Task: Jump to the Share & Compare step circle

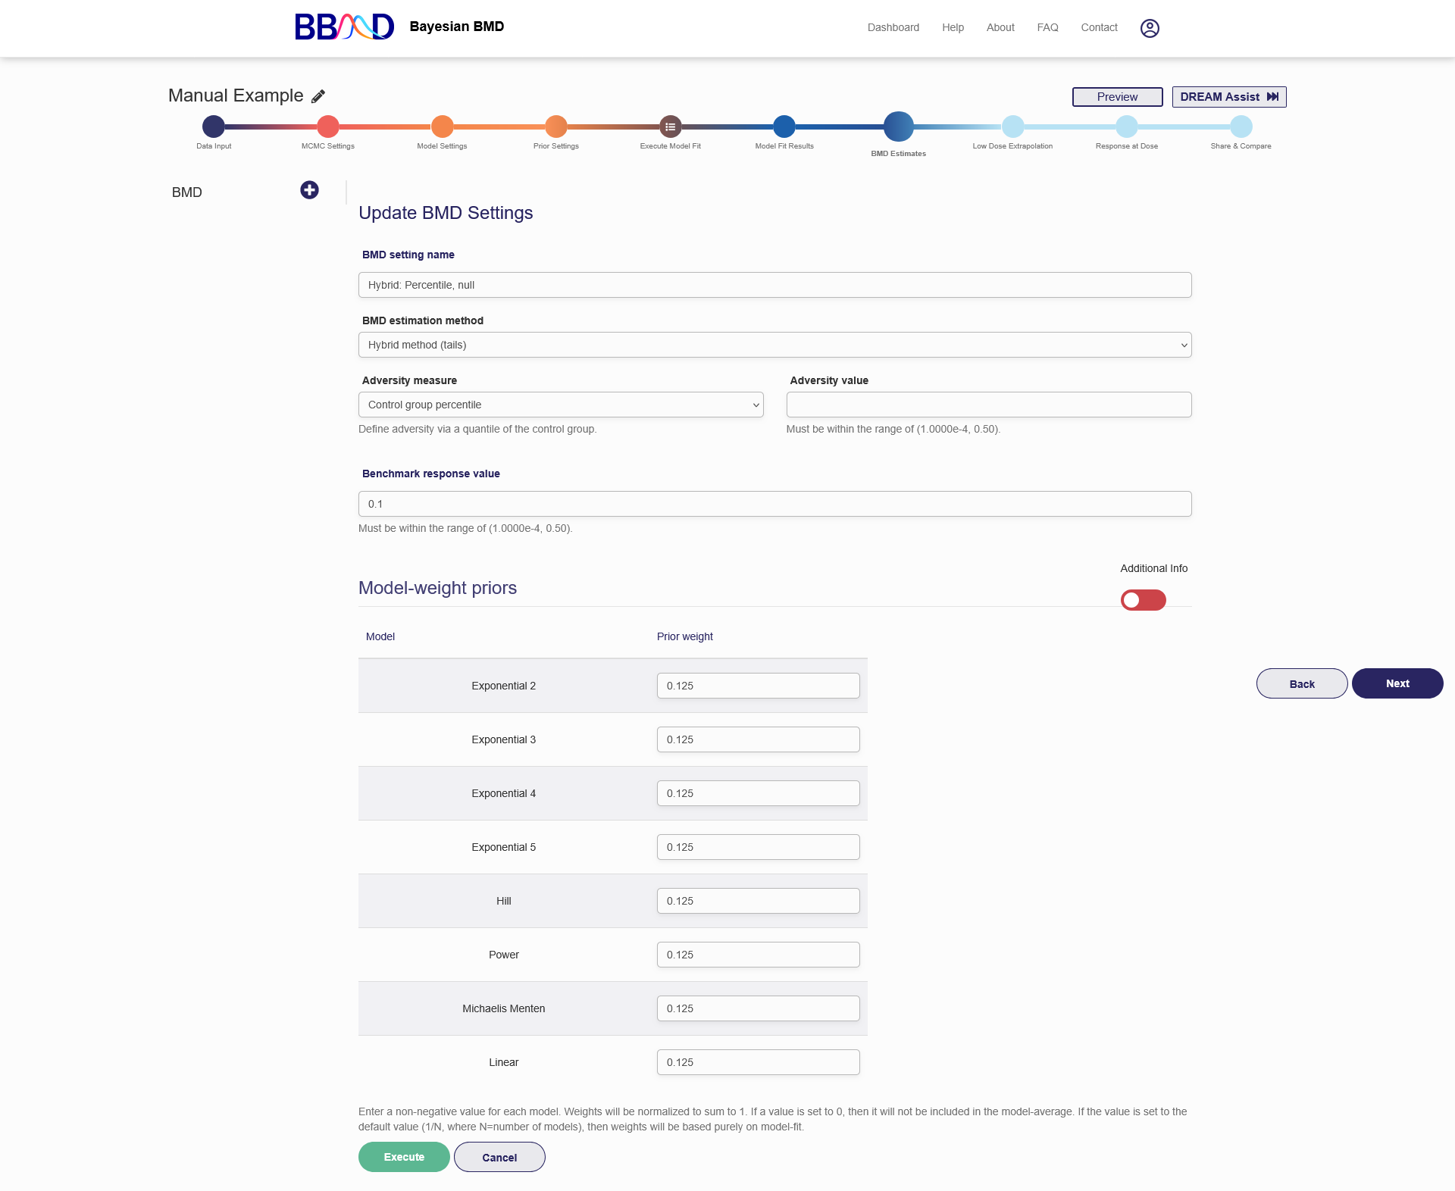Action: tap(1241, 127)
